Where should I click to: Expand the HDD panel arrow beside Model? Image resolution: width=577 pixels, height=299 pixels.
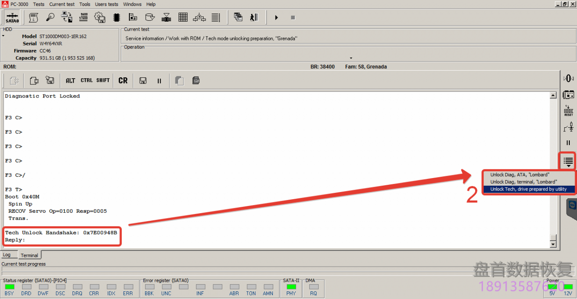(x=3, y=36)
